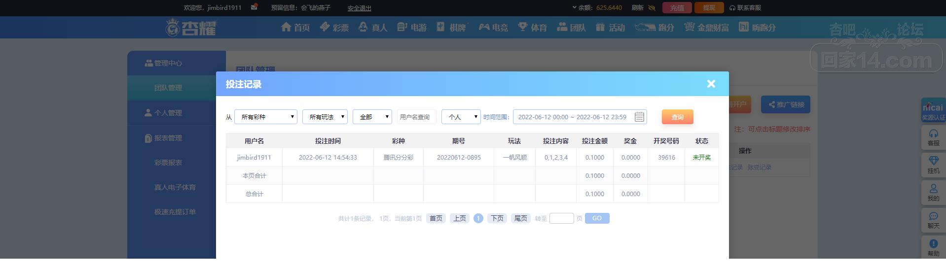Open the 首页 home nav item
This screenshot has width=946, height=270.
(295, 28)
